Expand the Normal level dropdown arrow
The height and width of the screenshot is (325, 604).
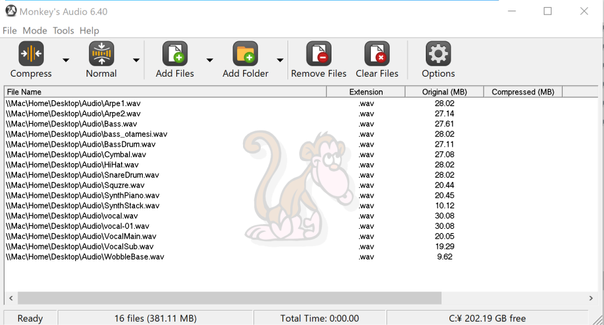tap(136, 60)
